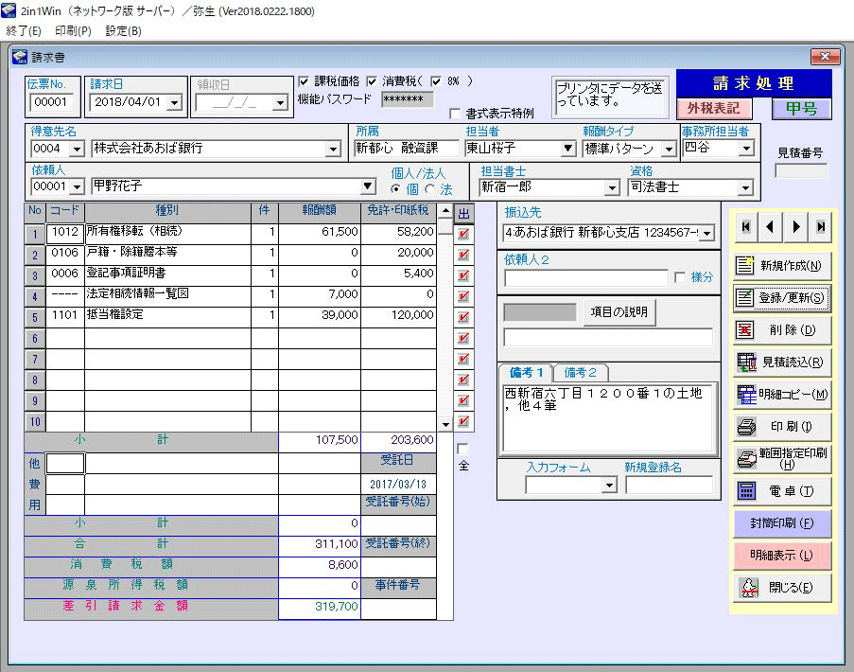Toggle the 課税価格 checkbox

(x=304, y=81)
